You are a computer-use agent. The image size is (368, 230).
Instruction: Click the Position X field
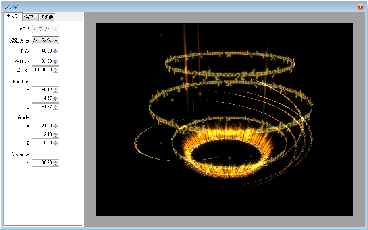[x=42, y=90]
